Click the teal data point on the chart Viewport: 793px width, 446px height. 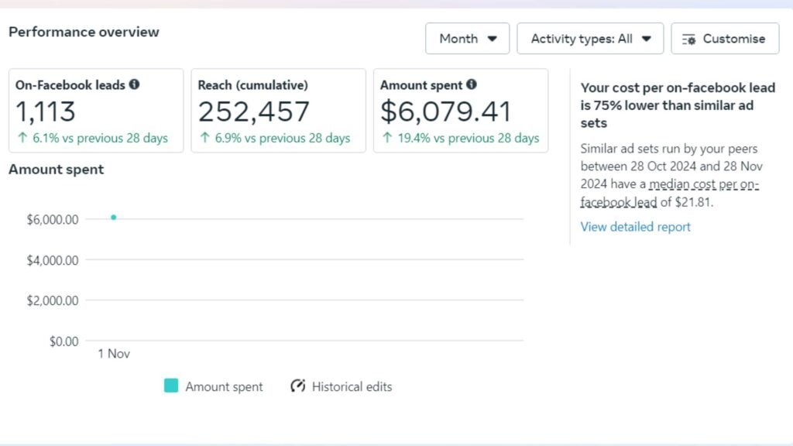[114, 218]
